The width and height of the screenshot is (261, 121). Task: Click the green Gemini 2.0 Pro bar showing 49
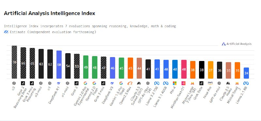[86, 67]
